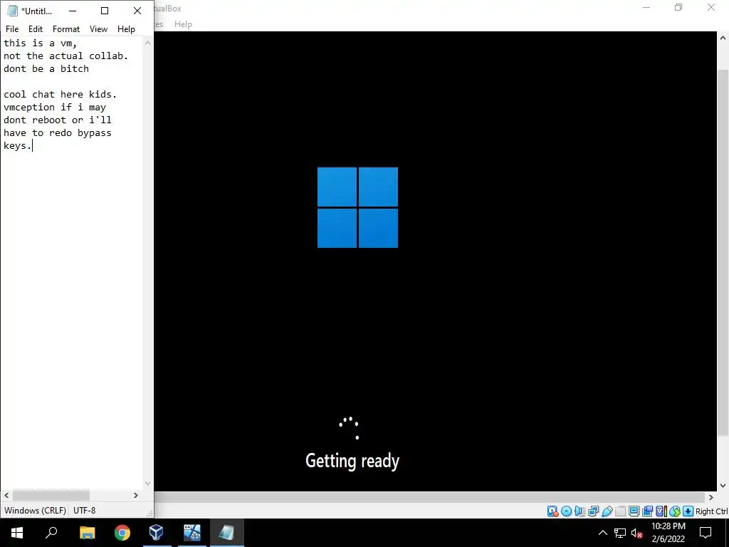Close the Notepad window
The height and width of the screenshot is (547, 729).
(137, 11)
